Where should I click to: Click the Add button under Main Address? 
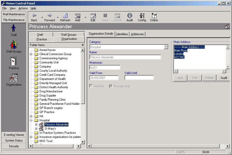click(x=180, y=78)
